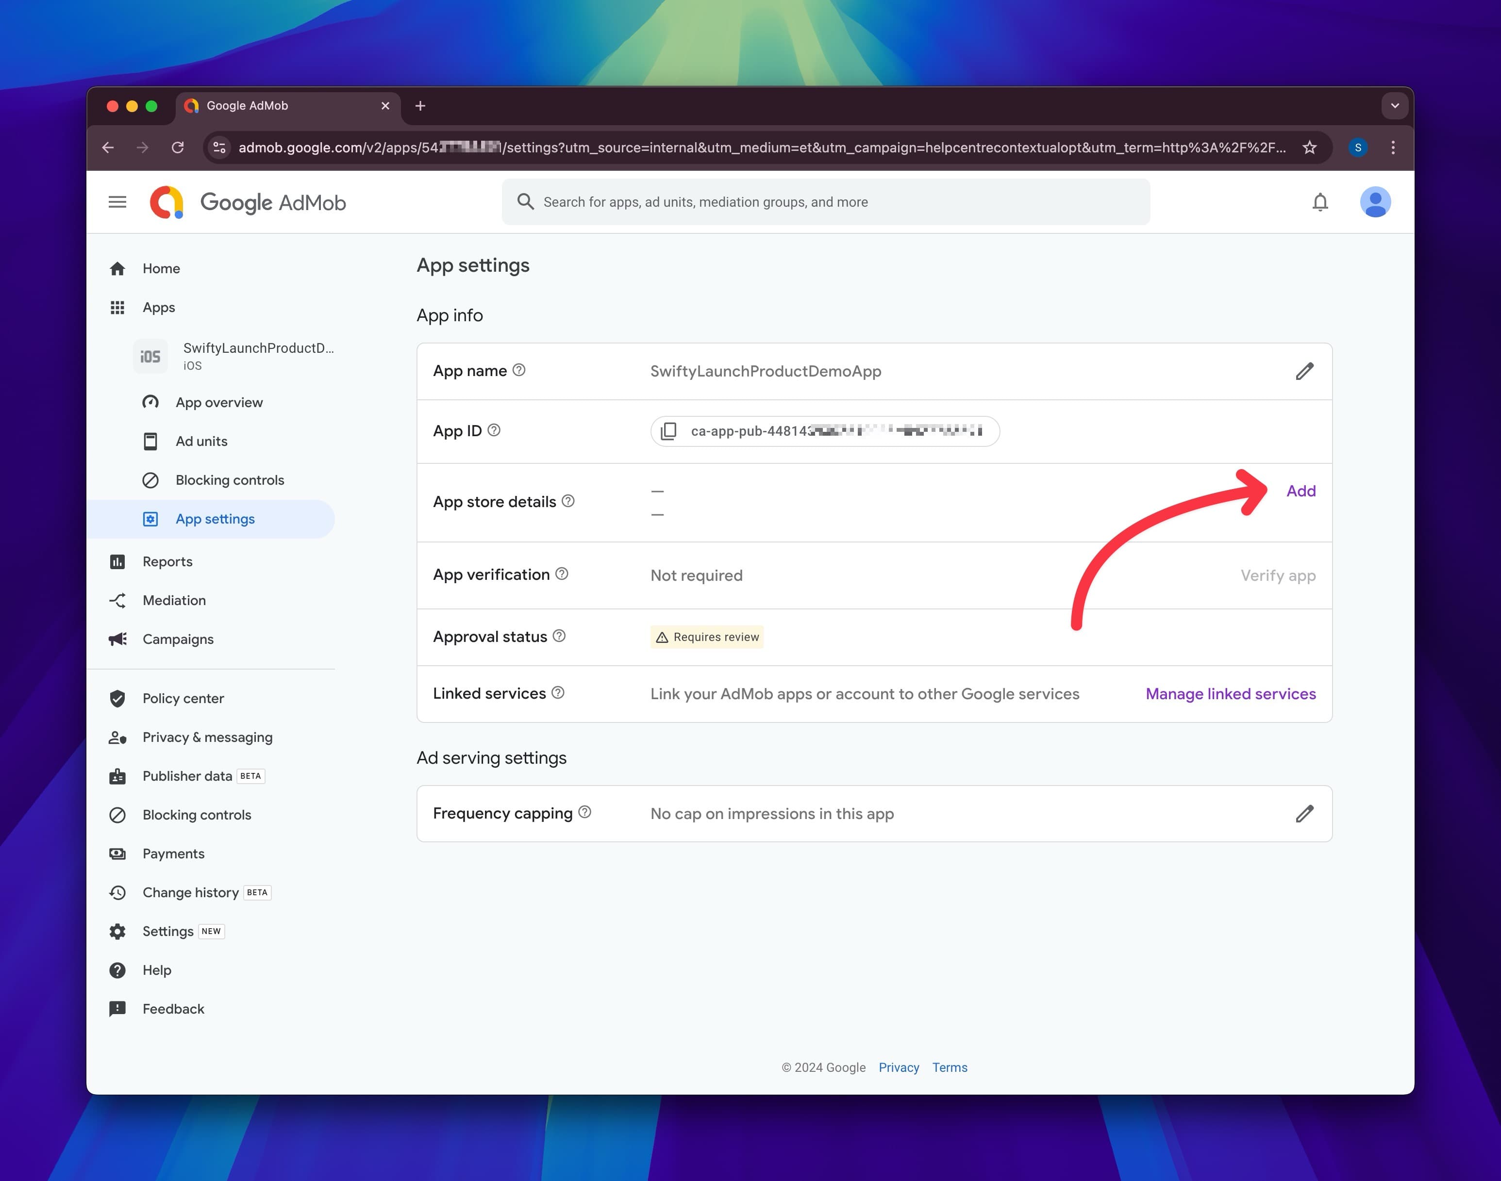Click the 'Not required' verification text
Viewport: 1501px width, 1181px height.
697,575
